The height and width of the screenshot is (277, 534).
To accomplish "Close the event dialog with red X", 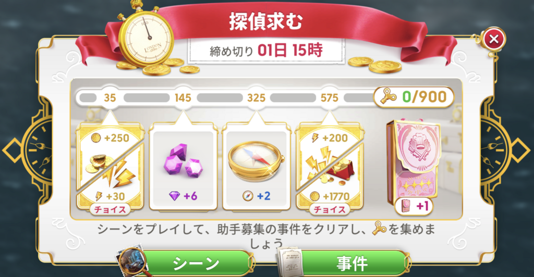I will (x=494, y=39).
